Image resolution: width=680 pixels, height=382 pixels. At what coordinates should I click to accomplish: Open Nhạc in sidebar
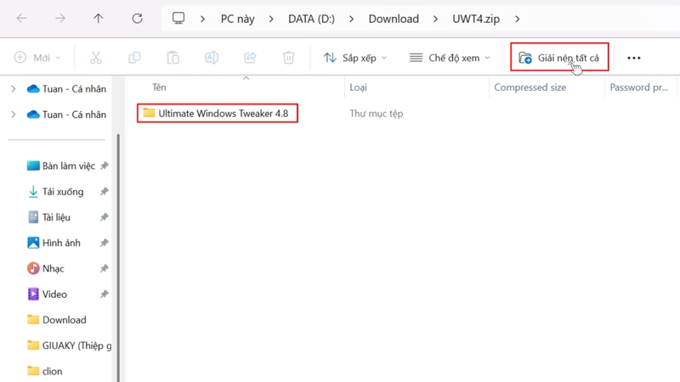(46, 268)
